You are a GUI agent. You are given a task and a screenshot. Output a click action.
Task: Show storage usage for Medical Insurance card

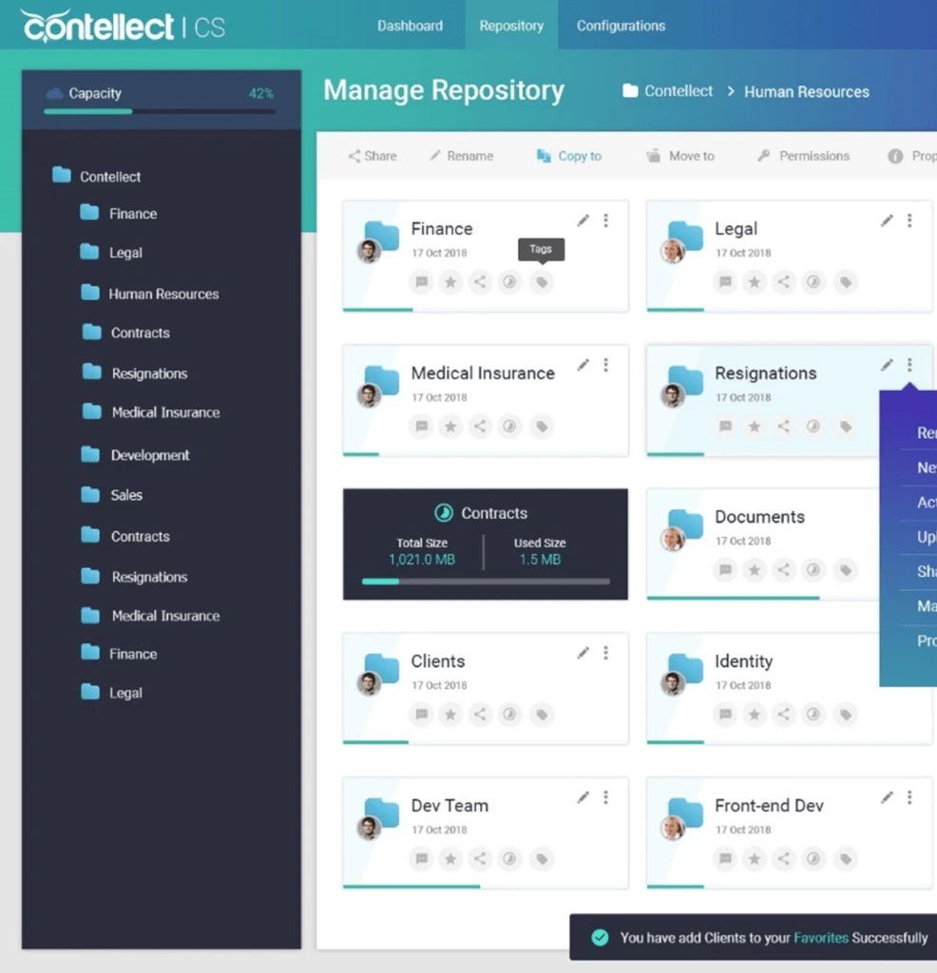point(509,427)
